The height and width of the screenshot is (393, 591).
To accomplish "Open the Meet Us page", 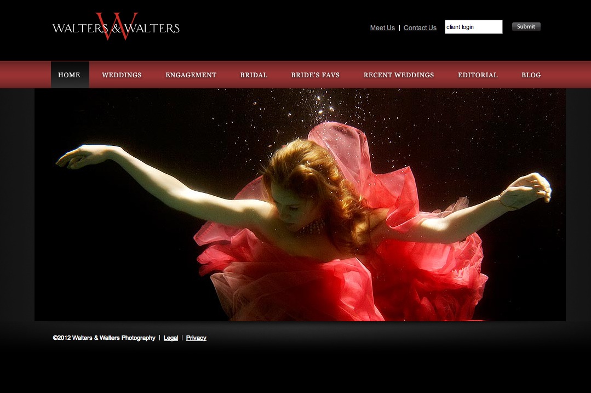I will 382,28.
